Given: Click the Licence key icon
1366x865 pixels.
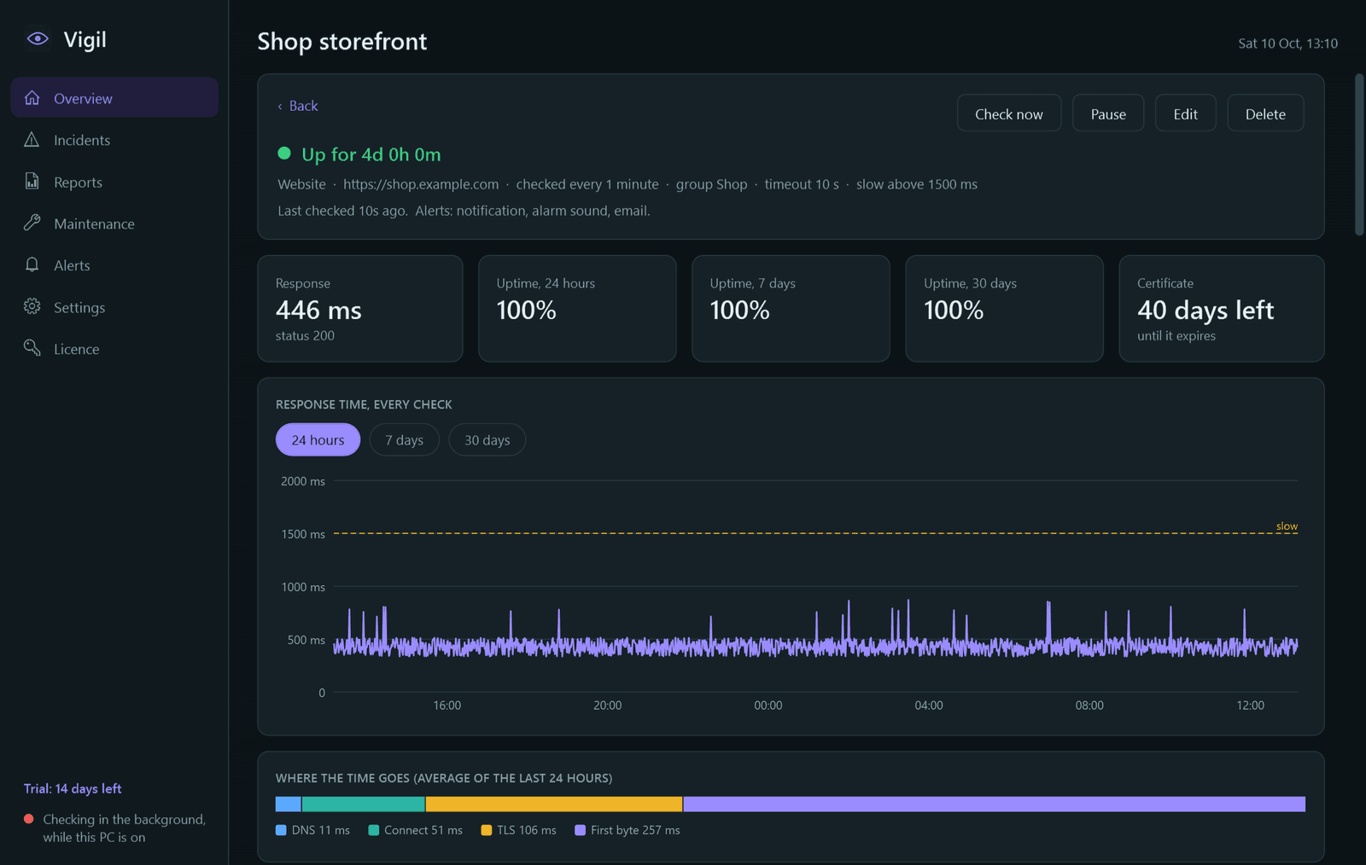Looking at the screenshot, I should 32,348.
